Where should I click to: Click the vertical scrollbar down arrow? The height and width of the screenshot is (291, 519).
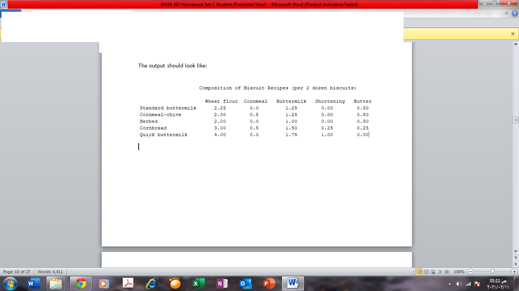pos(516,251)
